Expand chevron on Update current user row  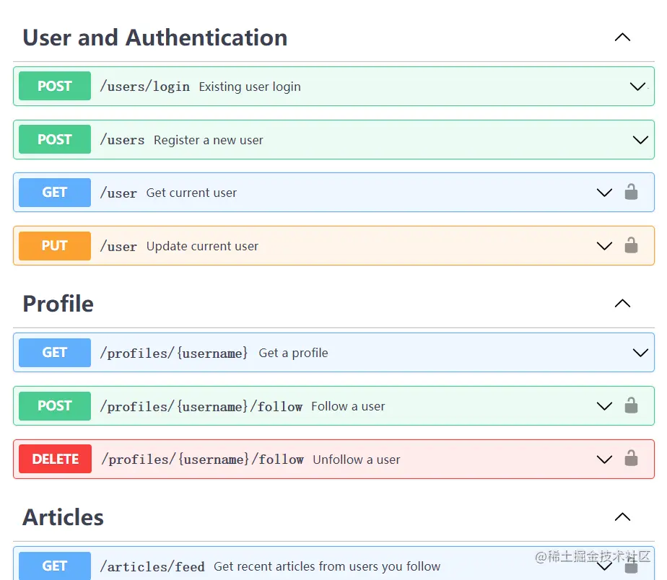click(x=605, y=246)
